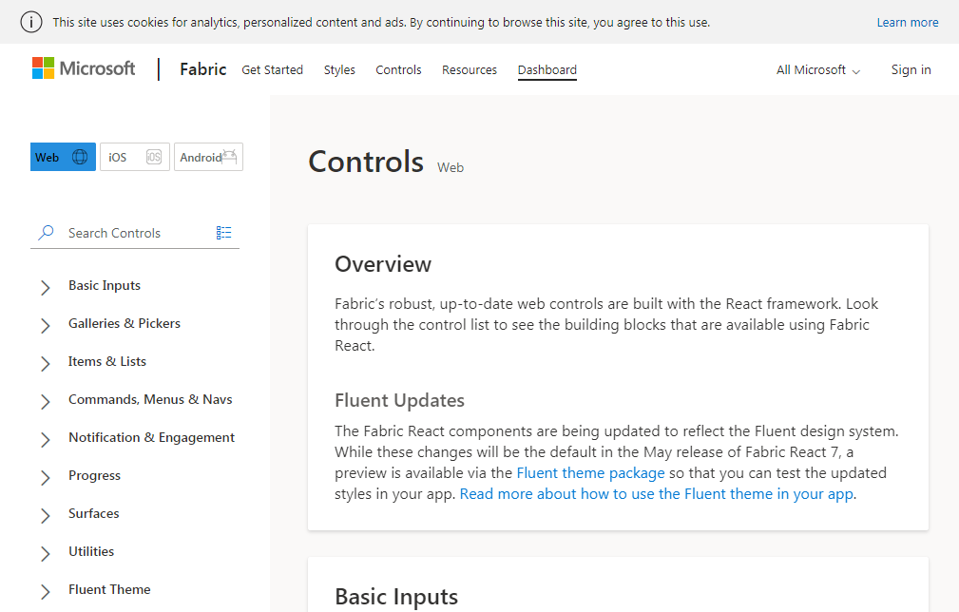The image size is (959, 612).
Task: Click the cookie notice info icon
Action: click(31, 22)
